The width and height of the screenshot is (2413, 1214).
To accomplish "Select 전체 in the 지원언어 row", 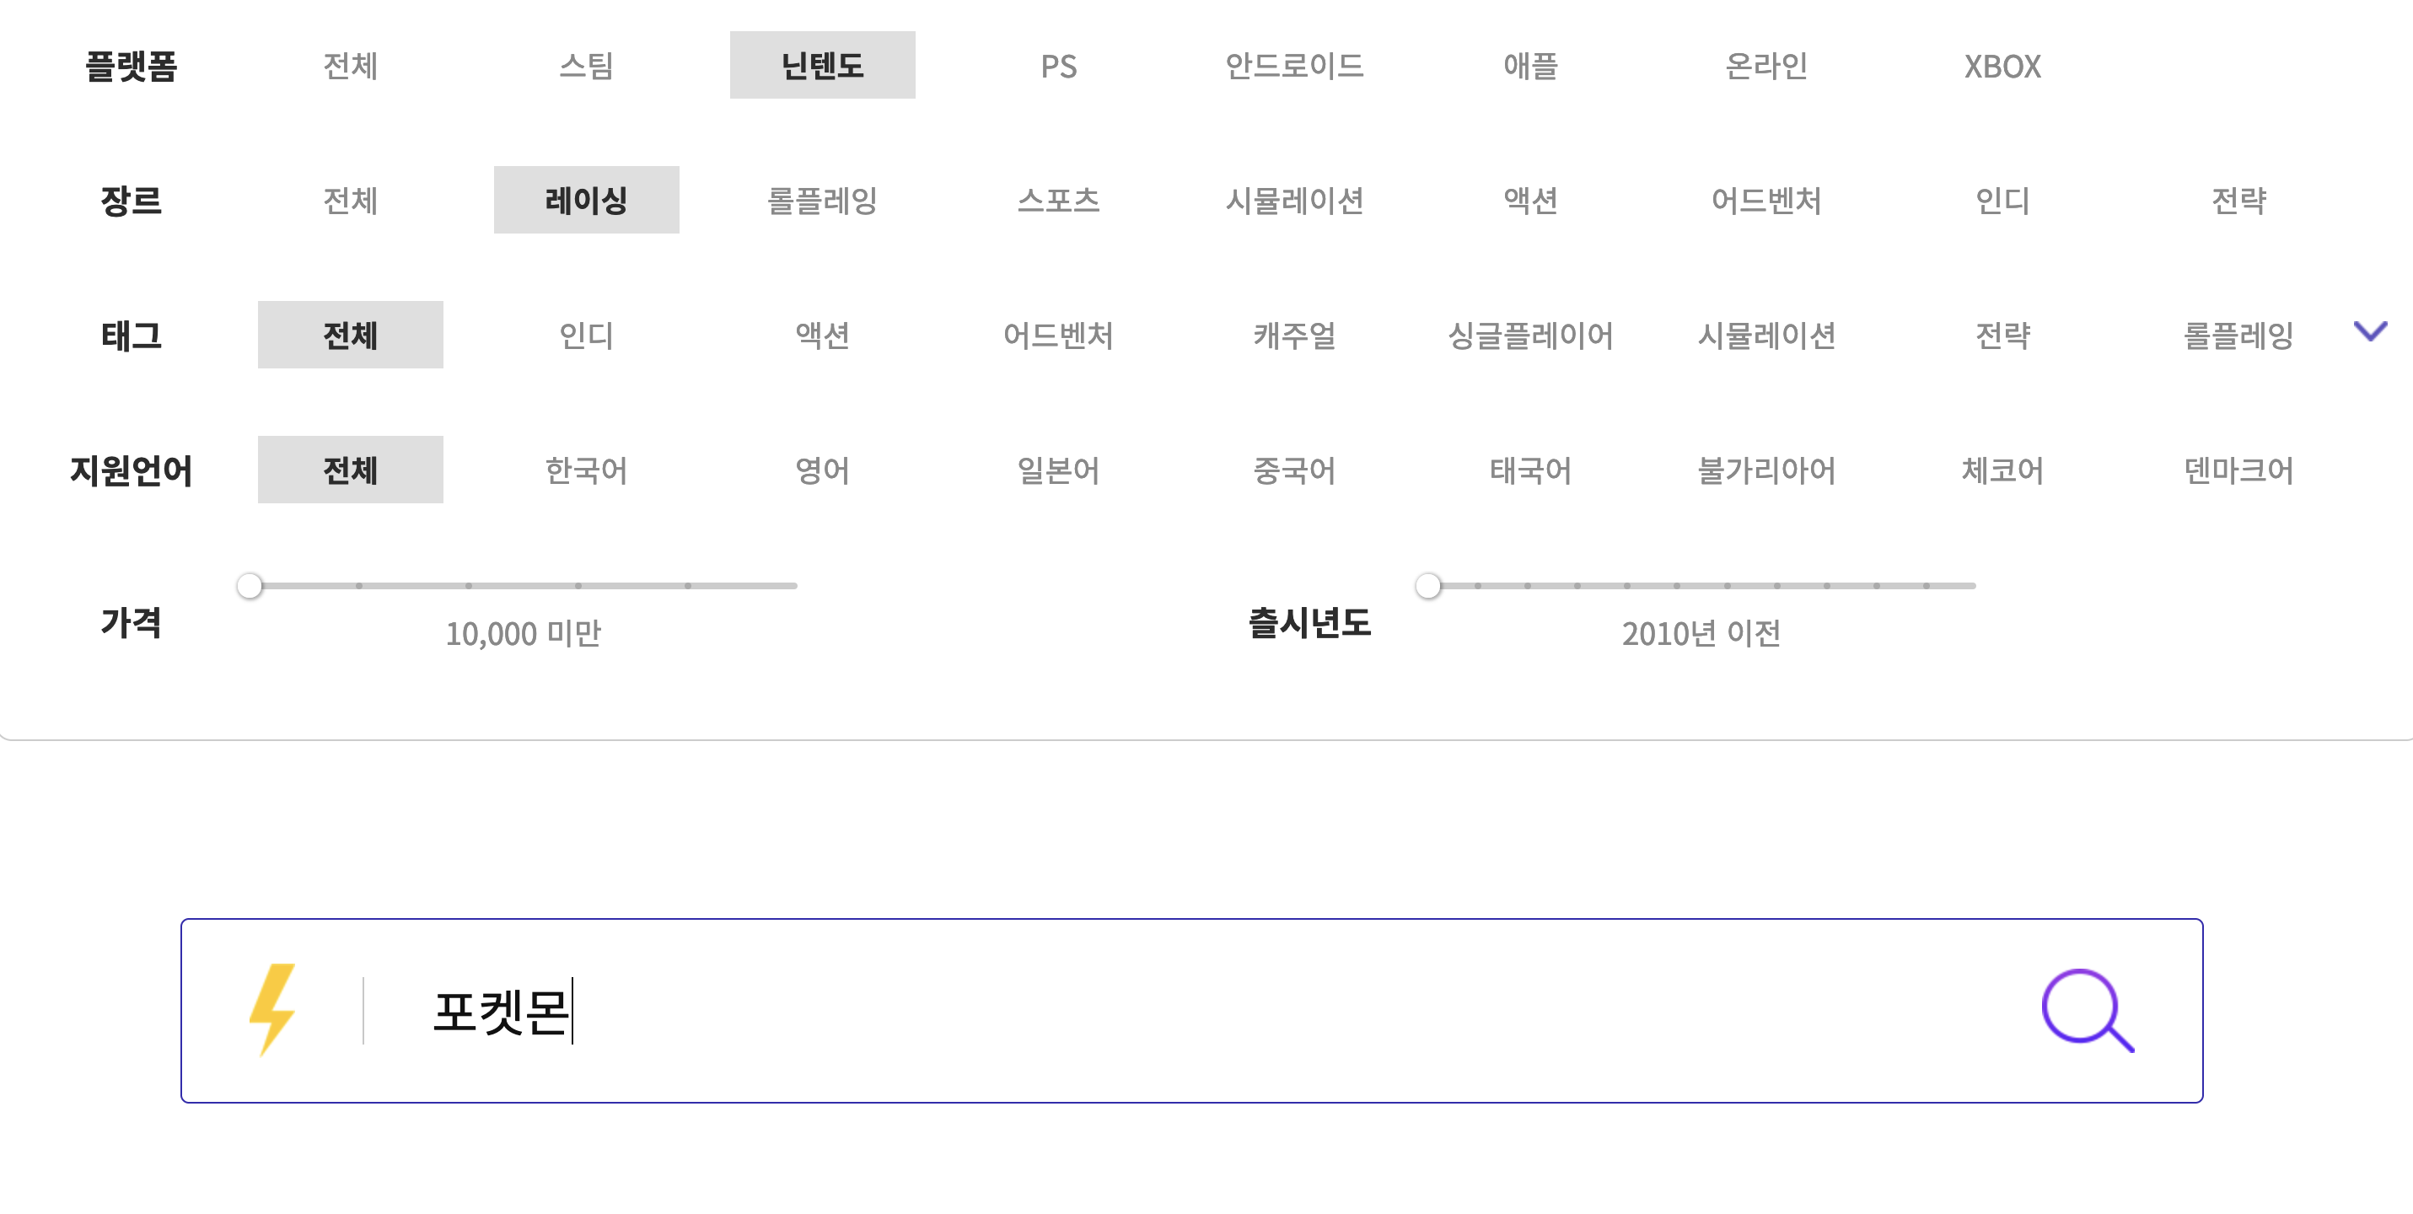I will click(x=351, y=470).
